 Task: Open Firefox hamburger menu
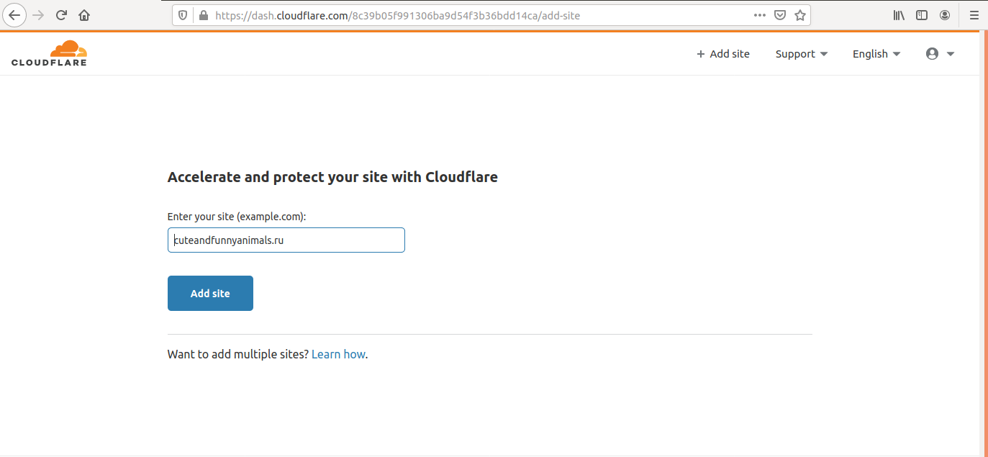(x=974, y=15)
